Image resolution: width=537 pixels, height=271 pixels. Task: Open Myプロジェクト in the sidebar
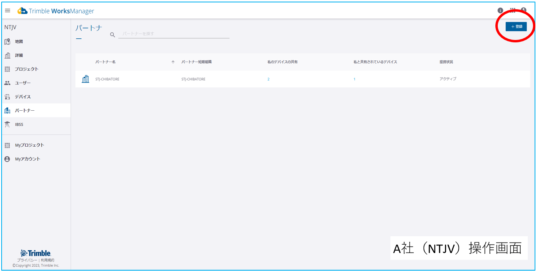[29, 145]
